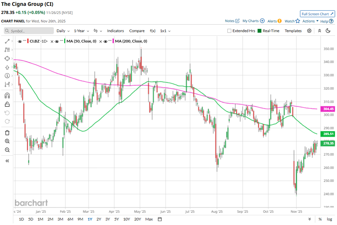Open the custom date range calendar
Screen dimensions: 337x225
click(160, 219)
